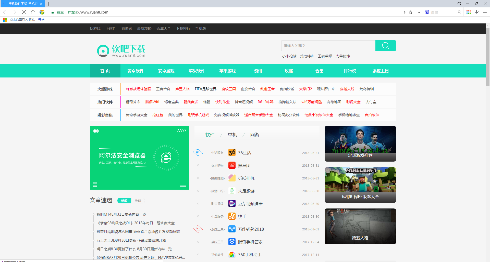Toggle article list to 新闻

point(124,201)
